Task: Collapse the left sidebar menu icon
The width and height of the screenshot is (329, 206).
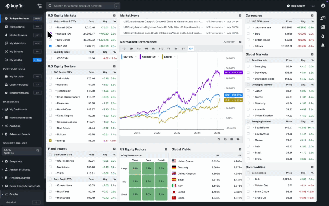Action: click(x=39, y=6)
